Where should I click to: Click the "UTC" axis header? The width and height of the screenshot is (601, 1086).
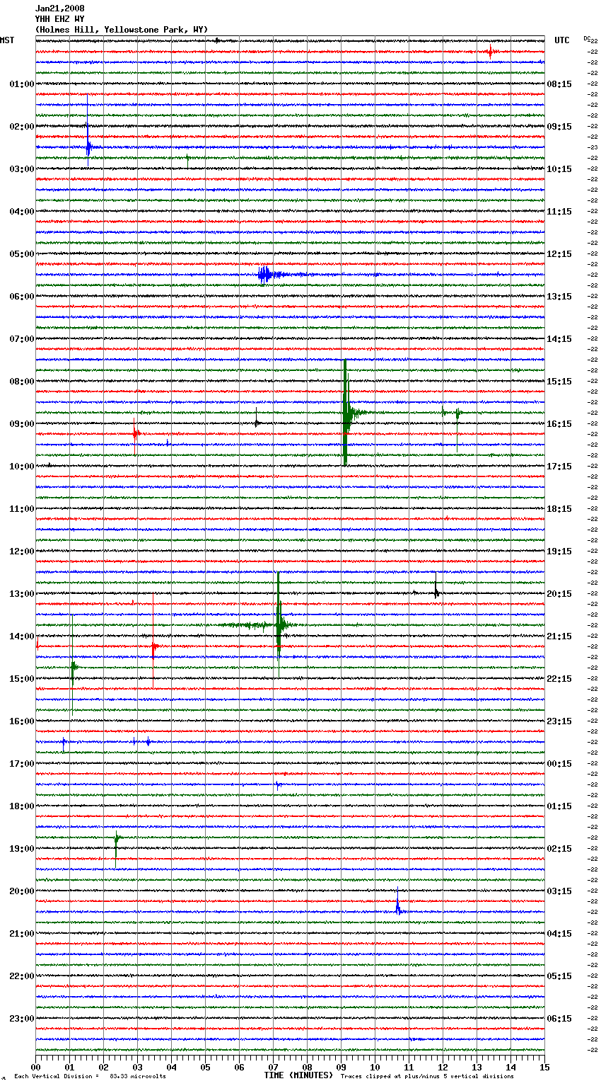562,40
